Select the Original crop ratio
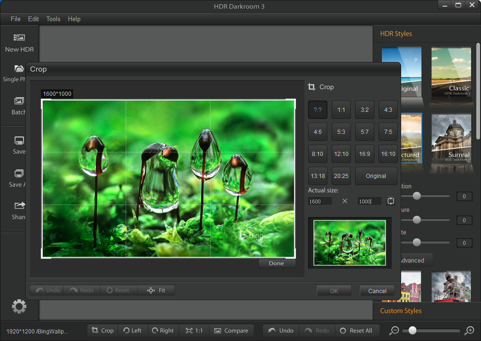Screen dimensions: 481x341 pos(376,176)
